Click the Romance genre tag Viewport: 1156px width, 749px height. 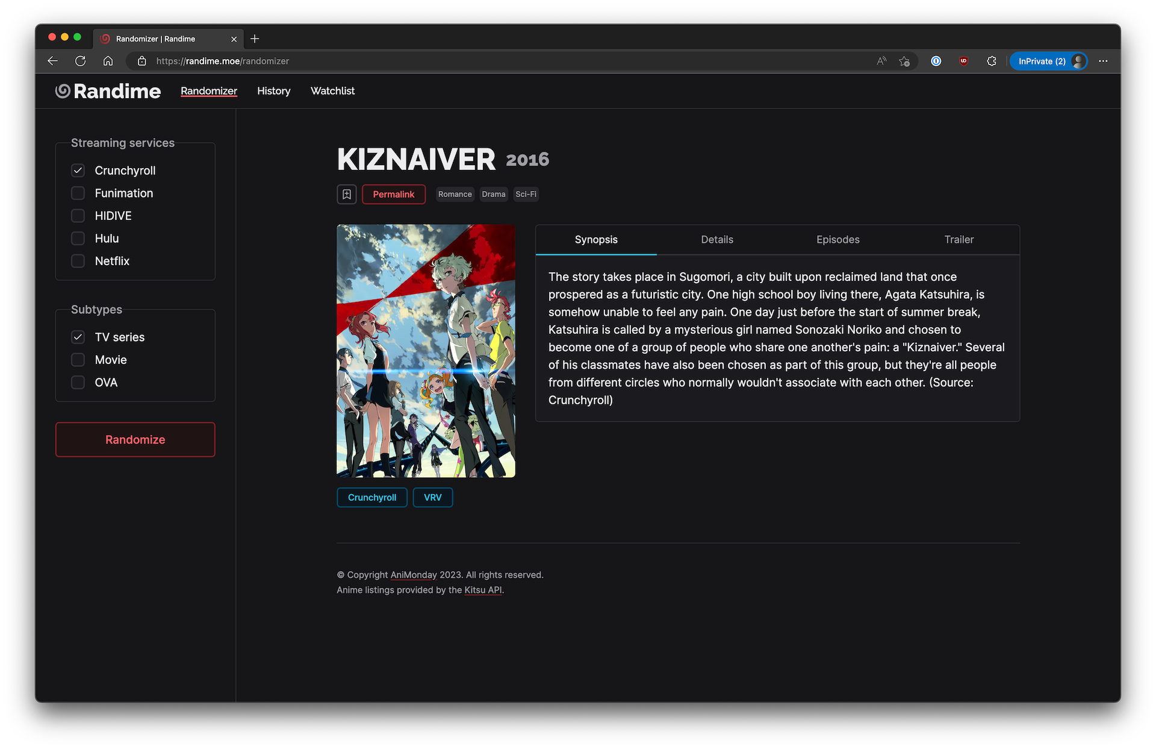(455, 194)
